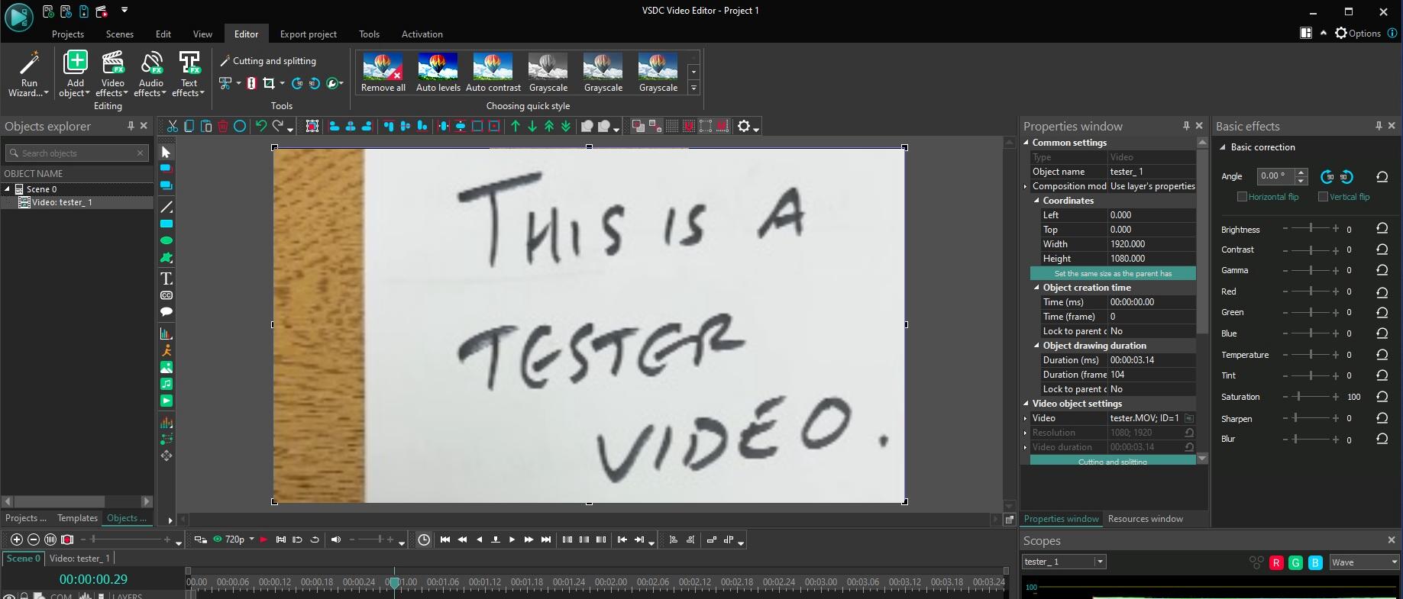
Task: Add an audio object with the music note icon
Action: tap(166, 384)
